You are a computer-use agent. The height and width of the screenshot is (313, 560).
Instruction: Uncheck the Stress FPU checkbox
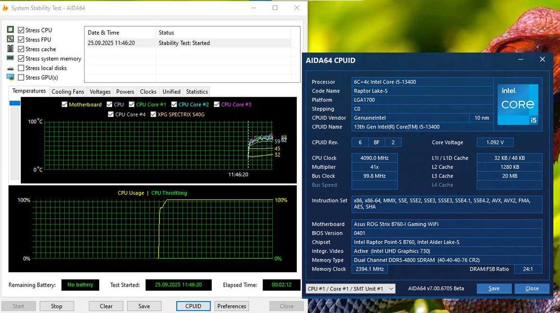coord(21,40)
